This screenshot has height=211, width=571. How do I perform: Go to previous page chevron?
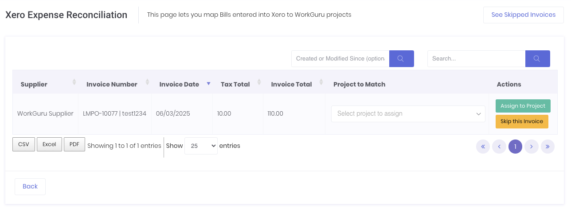tap(499, 147)
